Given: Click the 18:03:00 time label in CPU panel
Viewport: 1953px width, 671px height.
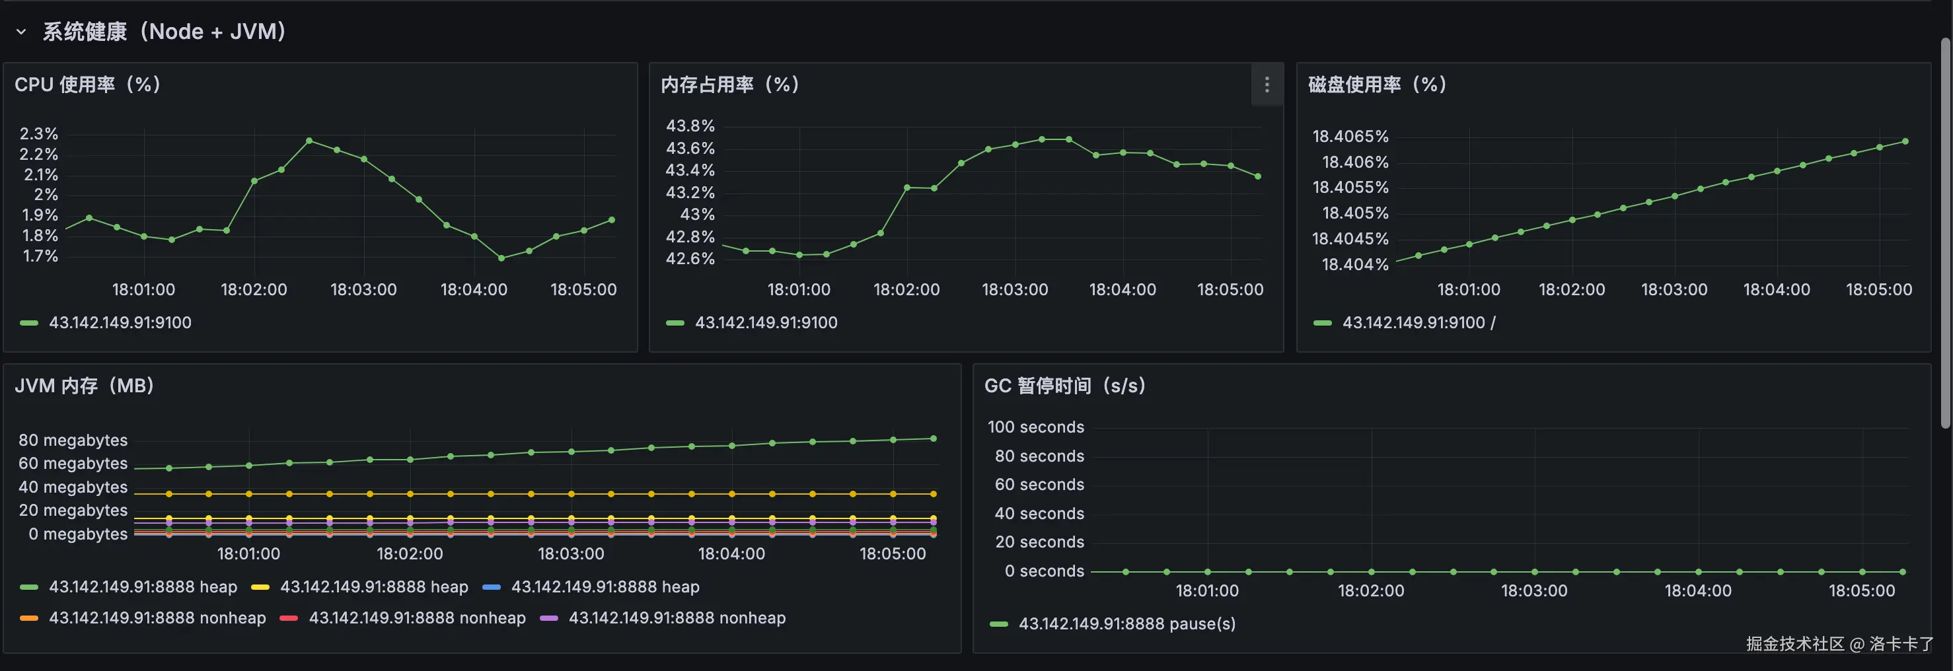Looking at the screenshot, I should pyautogui.click(x=364, y=290).
